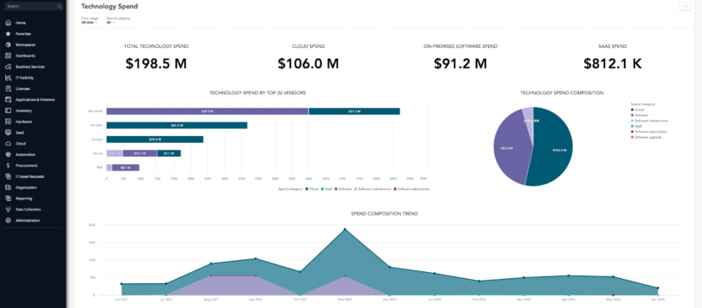Open the ellipsis options menu
Screen dimensions: 702x308
click(685, 6)
